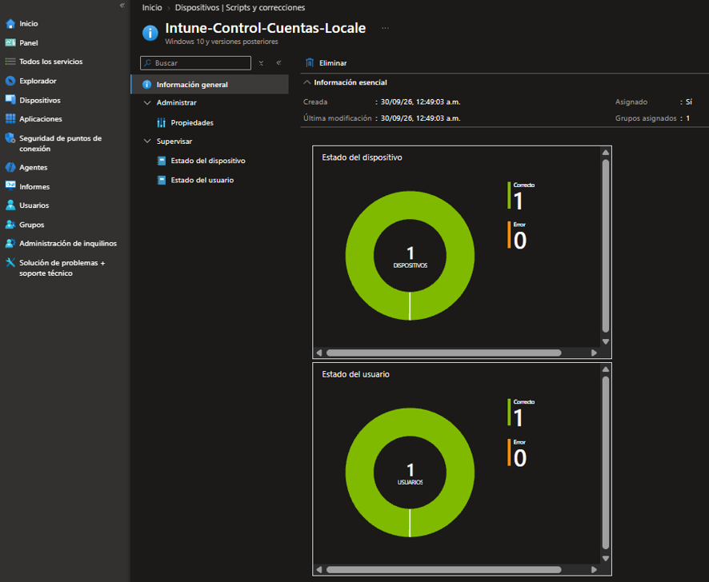Click the Dispositivos monitor icon
This screenshot has width=709, height=582.
click(10, 100)
